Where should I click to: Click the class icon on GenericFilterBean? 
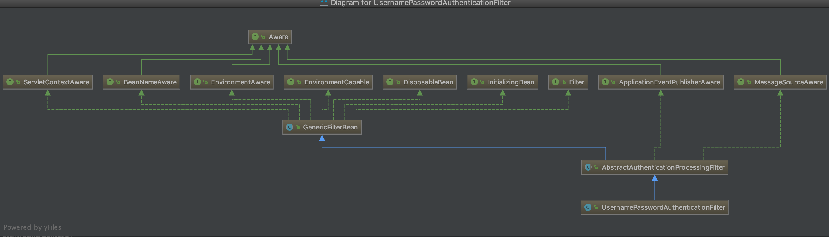pyautogui.click(x=289, y=127)
